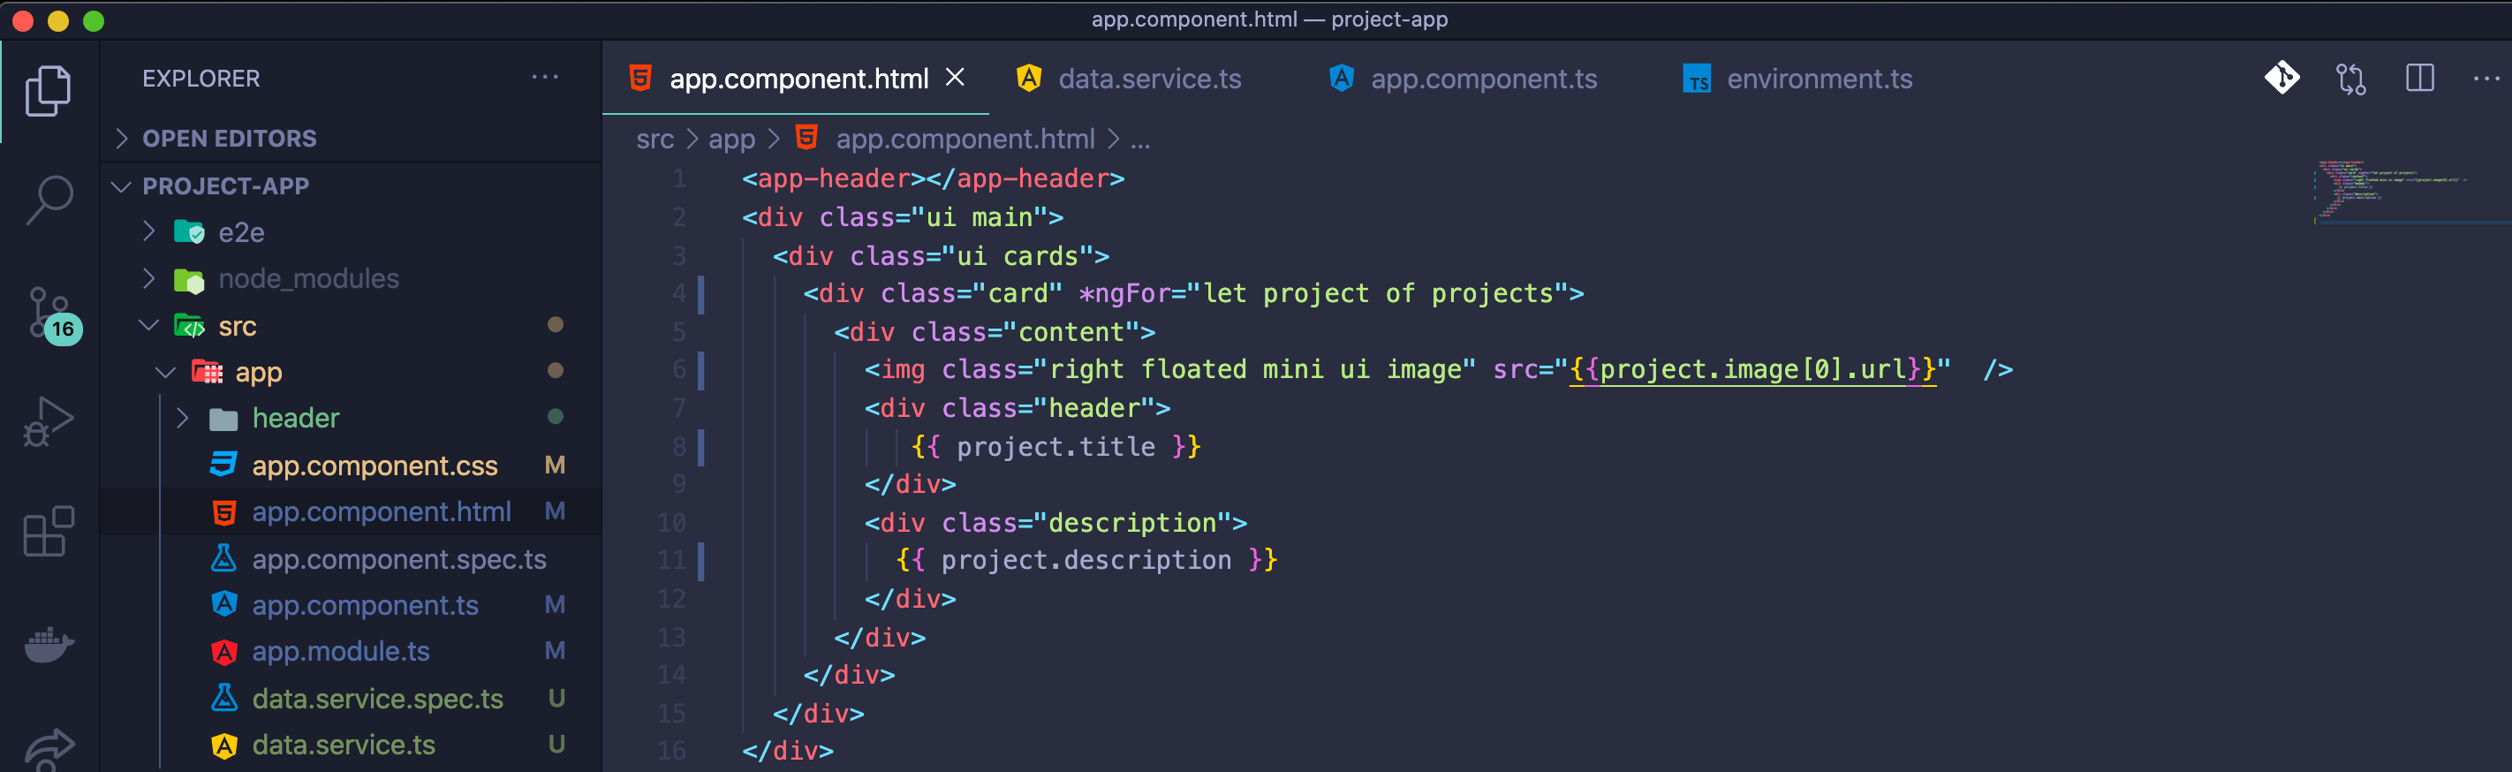
Task: Open the Search panel
Action: 49,200
